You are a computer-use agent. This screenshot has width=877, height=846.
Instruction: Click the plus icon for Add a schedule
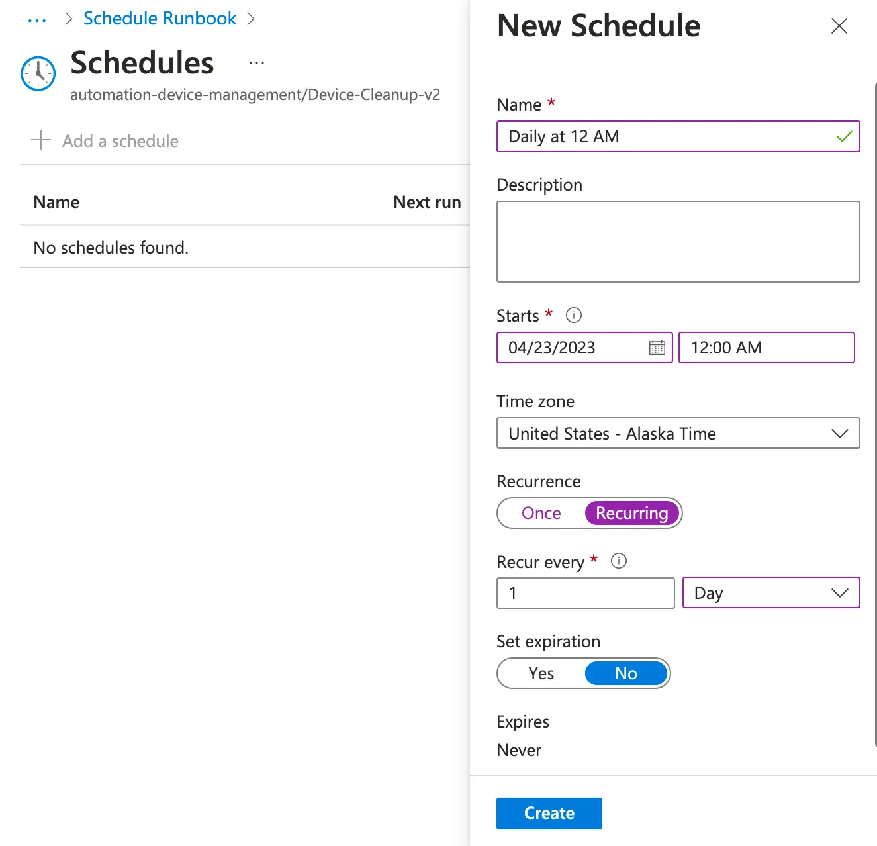click(x=41, y=140)
